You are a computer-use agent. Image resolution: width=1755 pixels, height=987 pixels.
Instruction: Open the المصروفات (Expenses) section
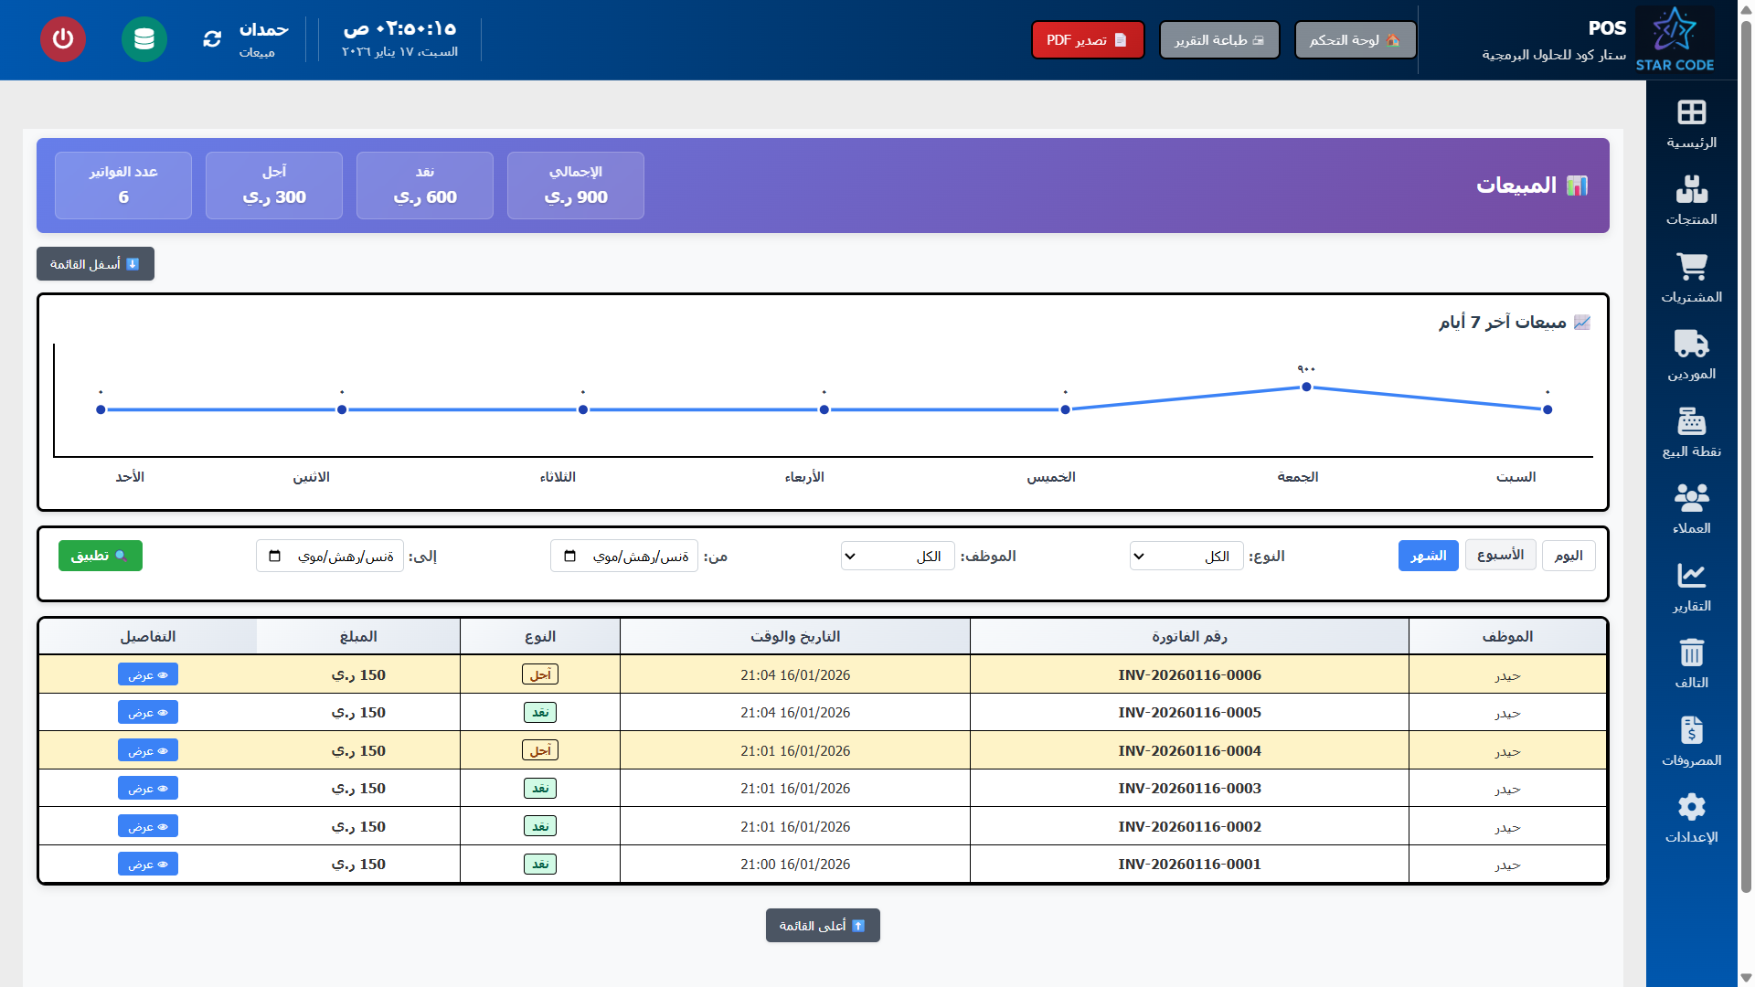[1692, 738]
